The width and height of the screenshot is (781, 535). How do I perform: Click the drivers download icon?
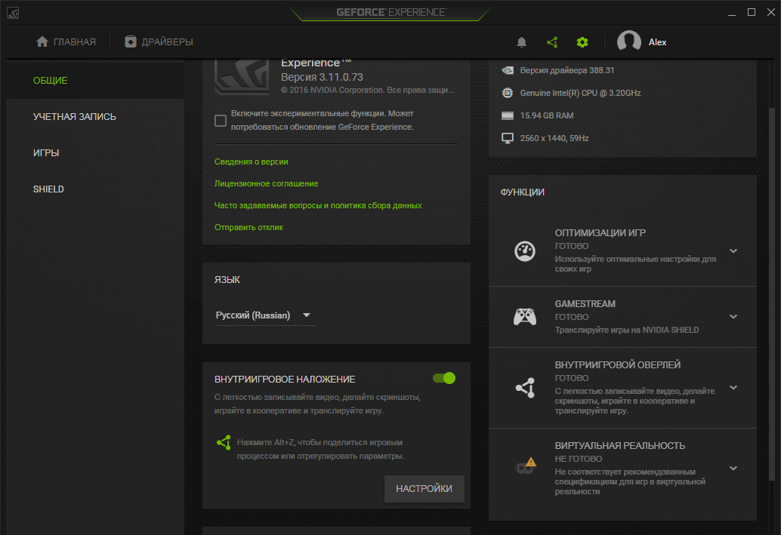pyautogui.click(x=130, y=42)
